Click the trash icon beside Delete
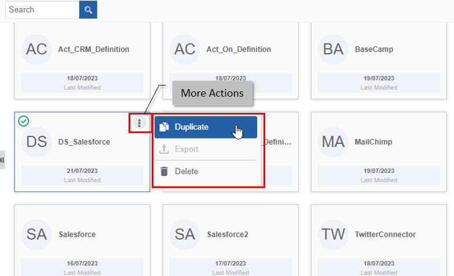Image resolution: width=454 pixels, height=276 pixels. tap(164, 171)
